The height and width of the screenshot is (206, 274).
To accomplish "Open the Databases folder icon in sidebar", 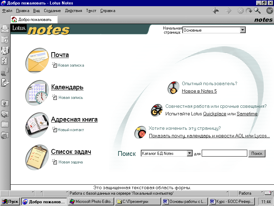I will [5, 114].
